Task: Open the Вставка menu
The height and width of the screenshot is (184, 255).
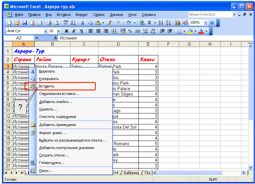Action: click(x=63, y=15)
